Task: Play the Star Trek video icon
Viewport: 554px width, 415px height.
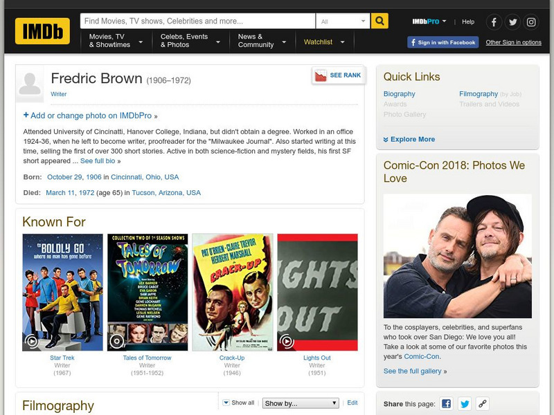Action: (32, 341)
